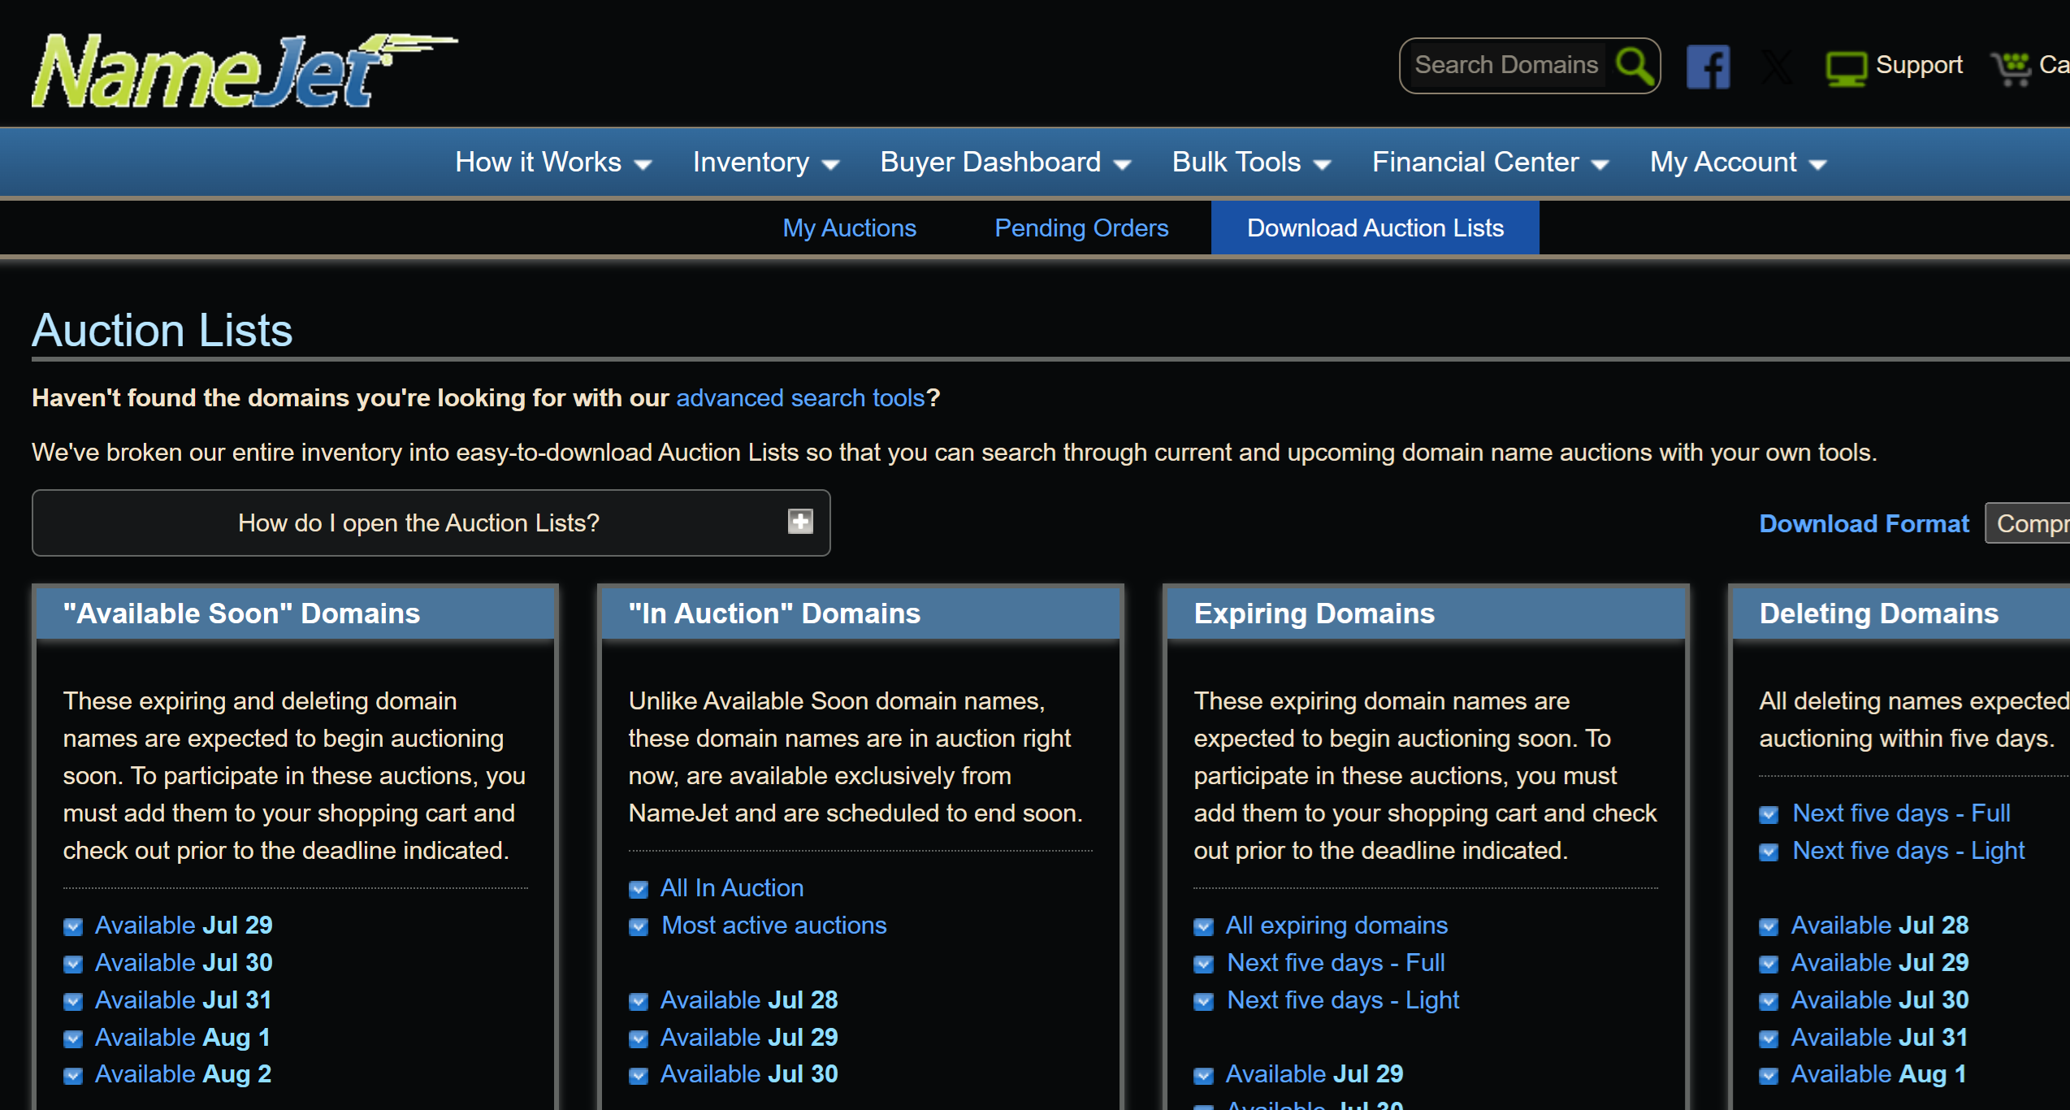The height and width of the screenshot is (1110, 2070).
Task: Go to the Pending Orders tab
Action: [x=1081, y=228]
